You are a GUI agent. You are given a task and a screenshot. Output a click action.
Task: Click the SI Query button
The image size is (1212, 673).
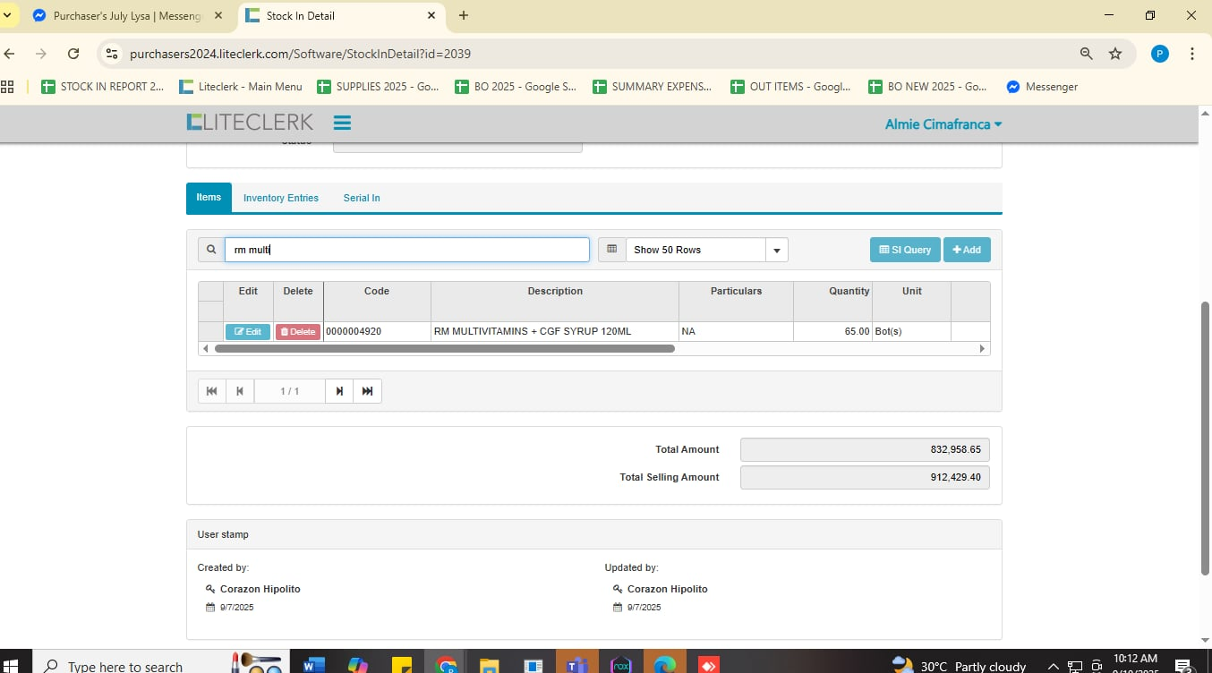[905, 250]
